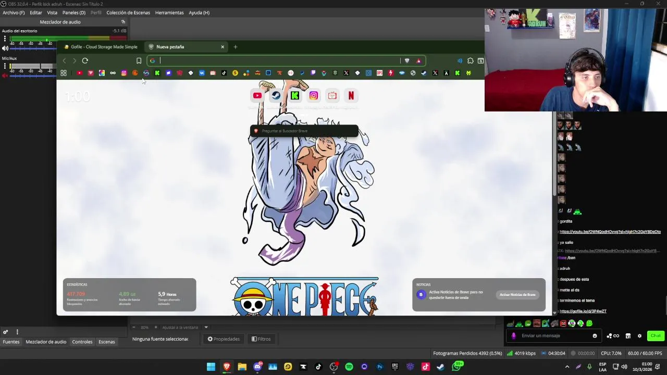Image resolution: width=667 pixels, height=375 pixels.
Task: Open the YouTube bookmark in bookmarks bar
Action: (x=79, y=73)
